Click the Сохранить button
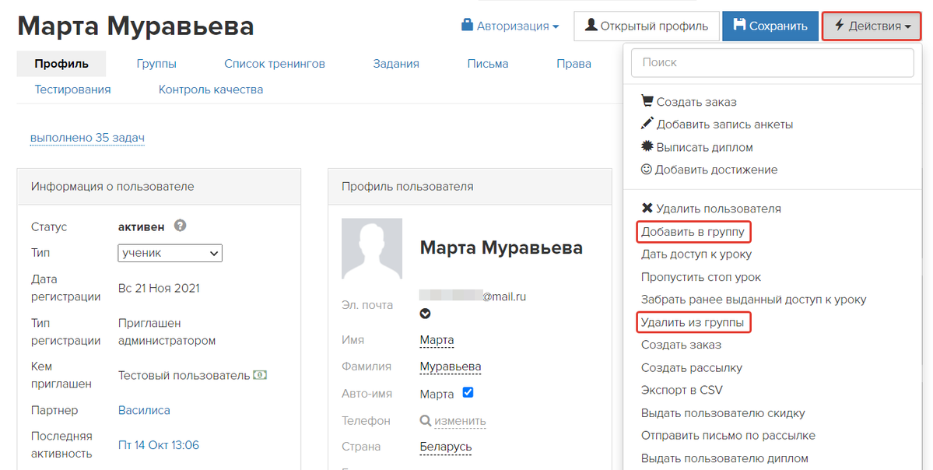The image size is (933, 470). click(x=770, y=26)
